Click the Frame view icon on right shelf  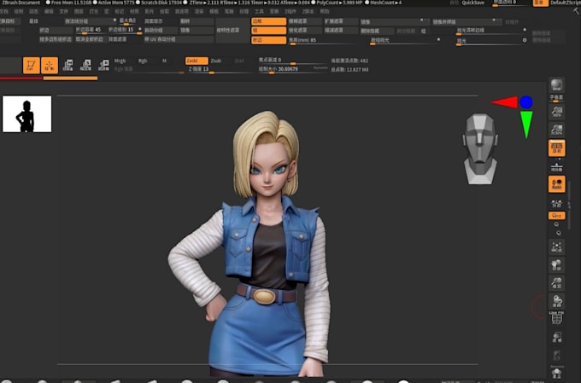(556, 247)
